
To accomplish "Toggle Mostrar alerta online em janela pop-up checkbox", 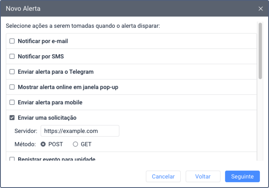I will tap(12, 87).
